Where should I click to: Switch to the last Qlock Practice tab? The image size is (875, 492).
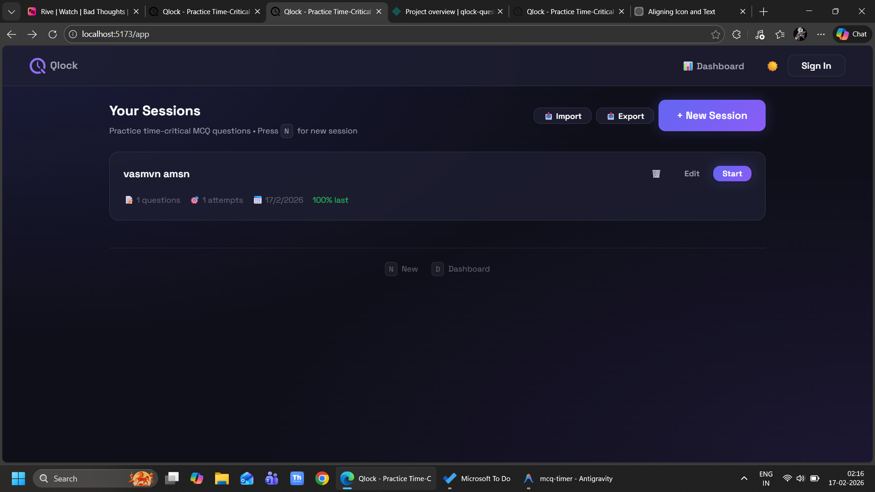pyautogui.click(x=570, y=12)
